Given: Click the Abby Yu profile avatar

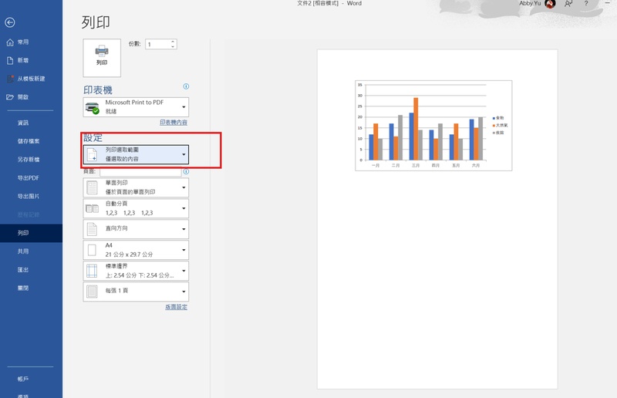Looking at the screenshot, I should pyautogui.click(x=550, y=4).
